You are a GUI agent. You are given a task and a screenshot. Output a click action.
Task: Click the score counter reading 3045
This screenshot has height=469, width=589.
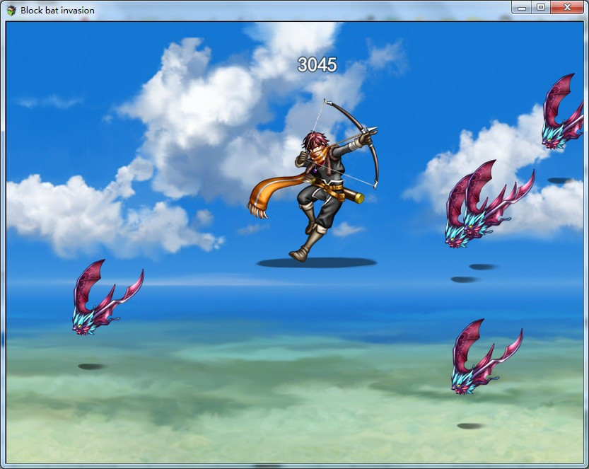(317, 64)
